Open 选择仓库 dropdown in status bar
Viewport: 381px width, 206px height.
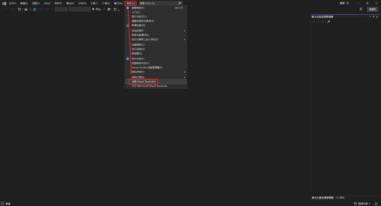pyautogui.click(x=362, y=204)
